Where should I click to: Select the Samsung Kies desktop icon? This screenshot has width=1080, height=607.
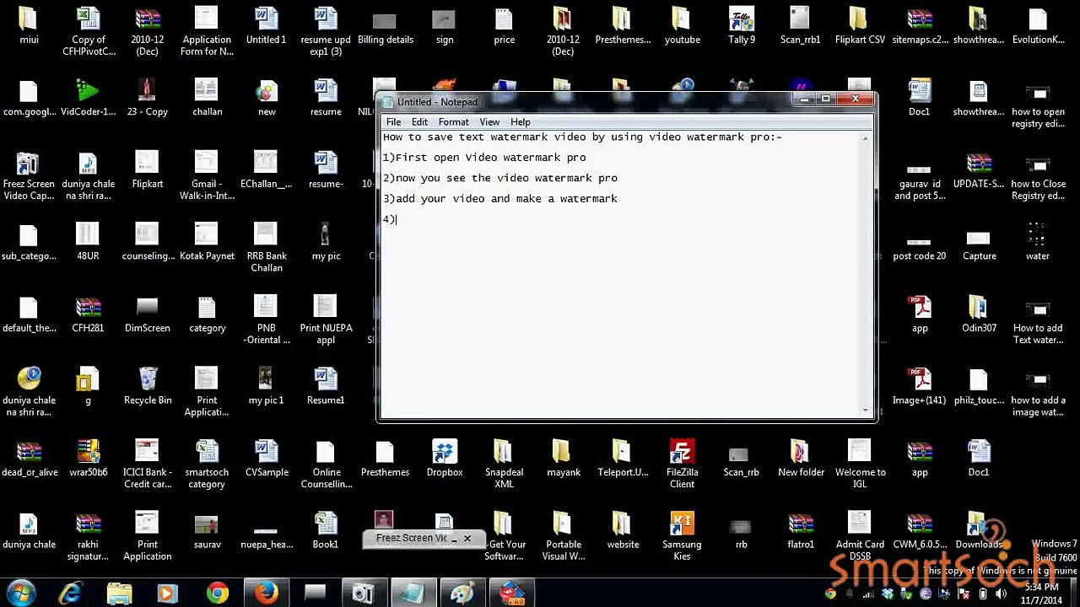point(682,536)
